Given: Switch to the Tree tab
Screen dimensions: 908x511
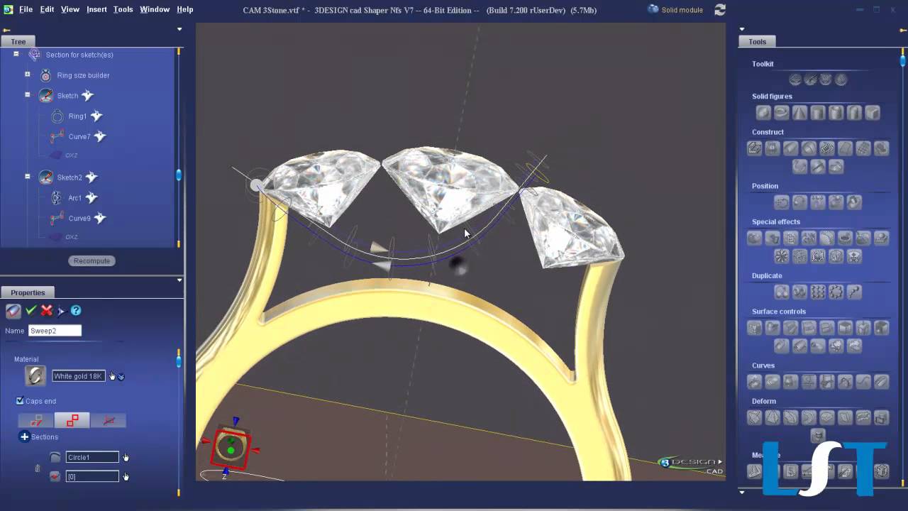Looking at the screenshot, I should point(18,42).
